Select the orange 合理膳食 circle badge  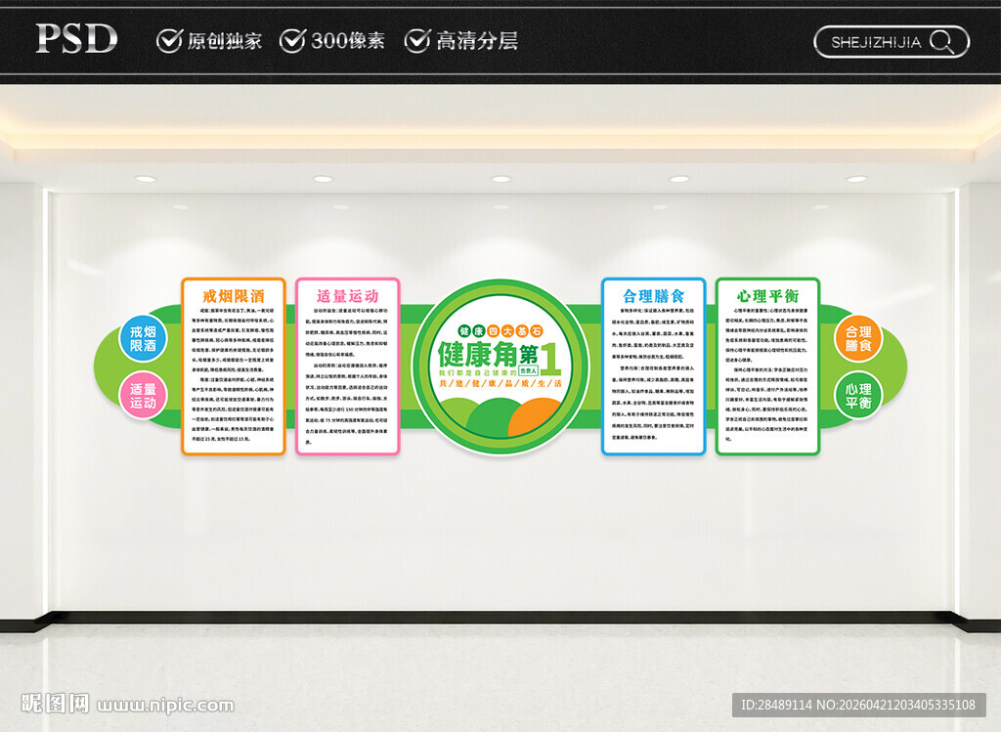click(858, 338)
